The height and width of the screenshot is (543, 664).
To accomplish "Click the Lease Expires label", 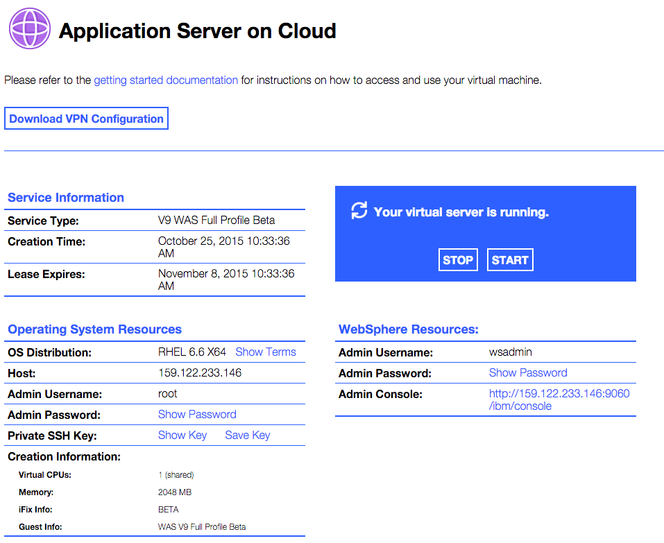I will click(46, 274).
